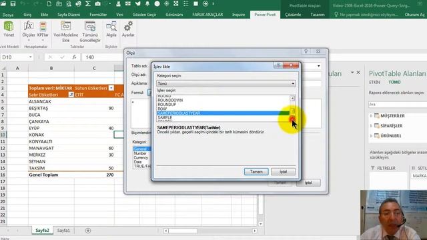Click the camera icon in quick access toolbar

click(98, 4)
